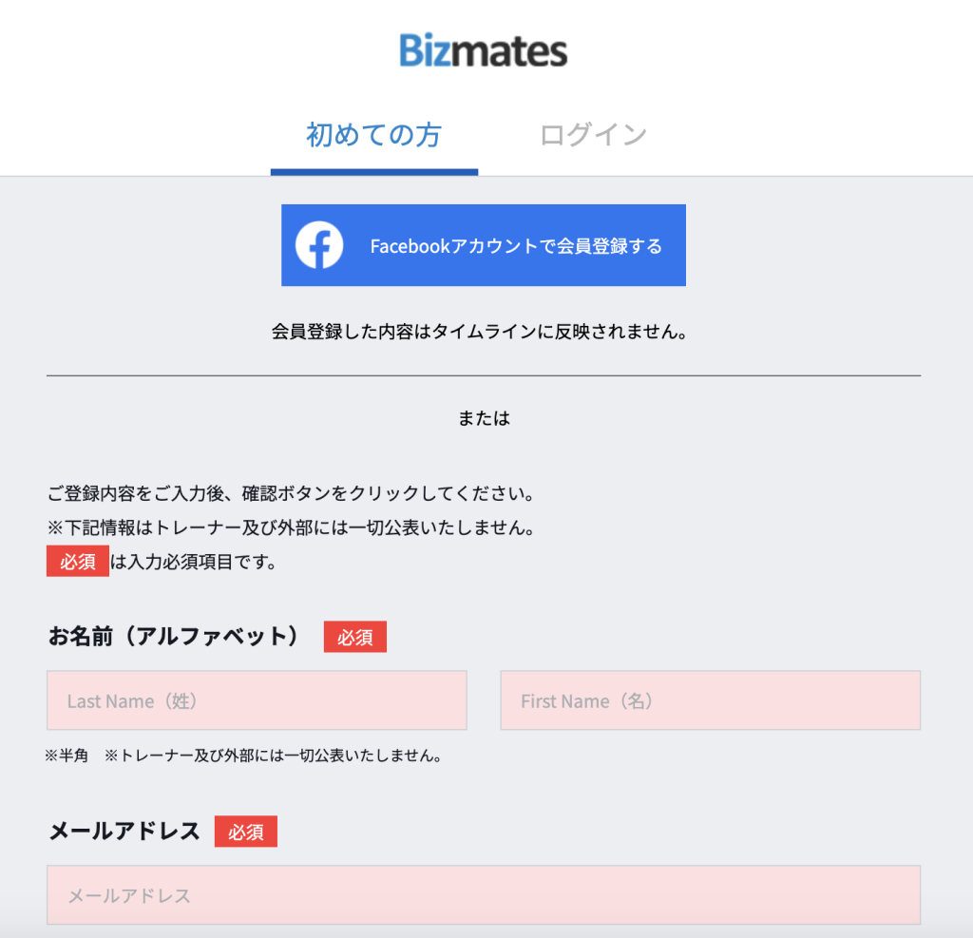Image resolution: width=973 pixels, height=938 pixels.
Task: Click the blue underline of the active tab
Action: coord(373,170)
